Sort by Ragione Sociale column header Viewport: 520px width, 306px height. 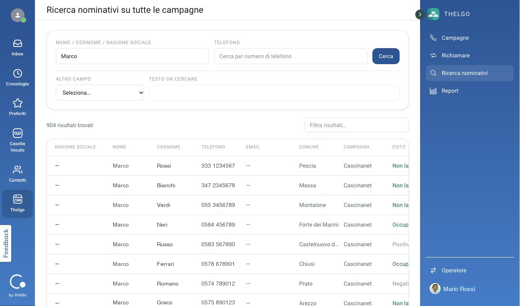(75, 147)
